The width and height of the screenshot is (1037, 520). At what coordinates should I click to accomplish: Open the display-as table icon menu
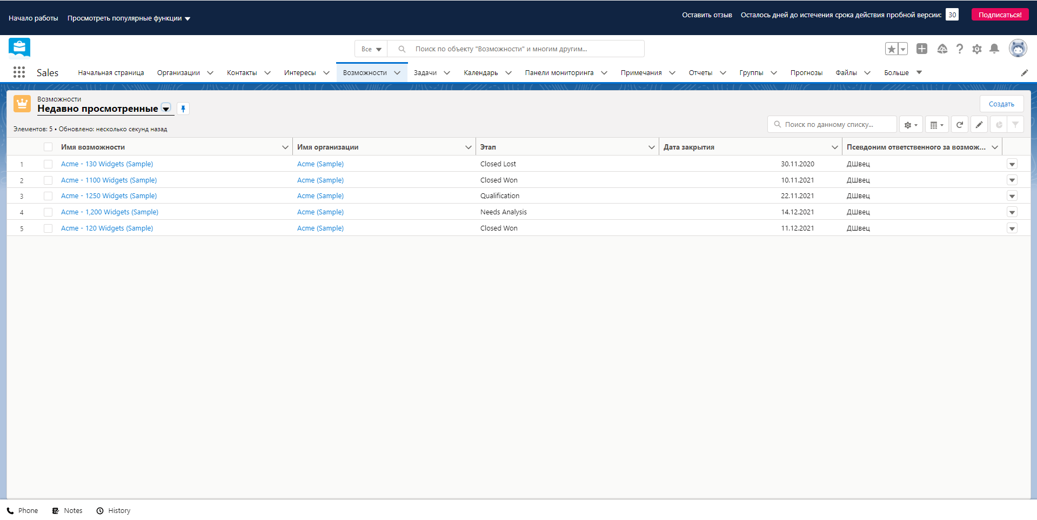tap(936, 125)
